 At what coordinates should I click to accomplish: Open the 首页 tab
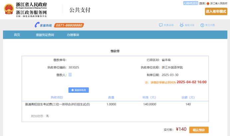tap(17, 35)
